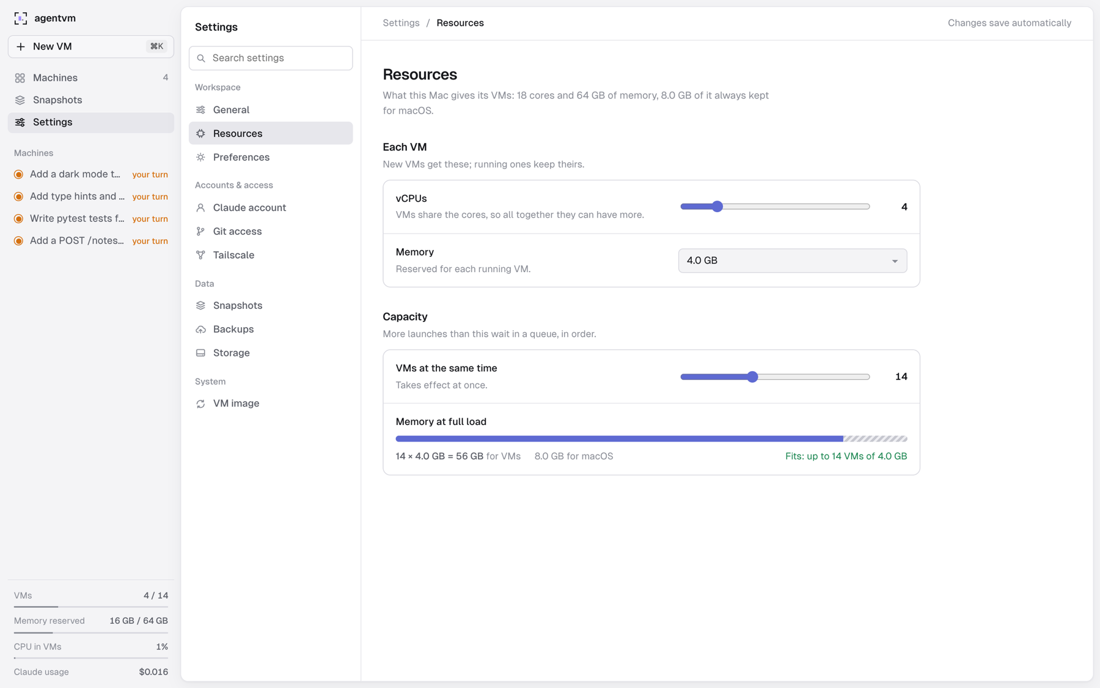Click the CPU in VMs '1%' value
The image size is (1100, 688).
162,647
